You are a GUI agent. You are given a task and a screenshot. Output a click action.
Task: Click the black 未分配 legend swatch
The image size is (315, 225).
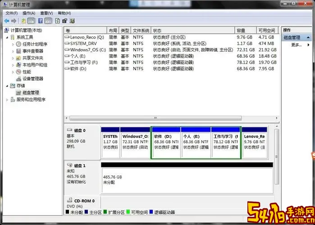click(x=67, y=212)
